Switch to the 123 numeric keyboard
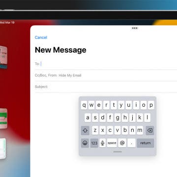The height and width of the screenshot is (177, 177). point(94,143)
